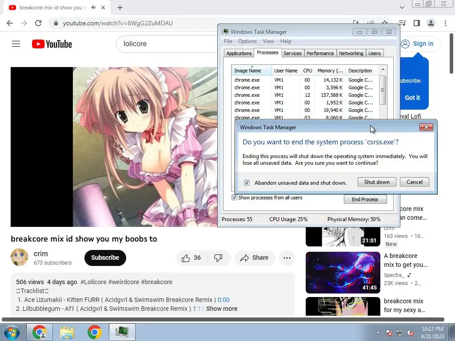
Task: Sort processes by Memory column
Action: pos(330,71)
